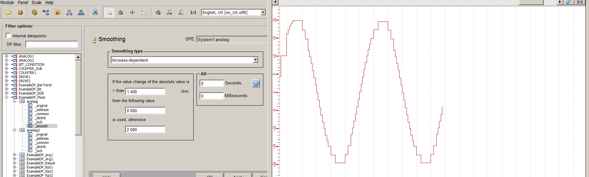Select the arrow pointer tool

tap(109, 13)
